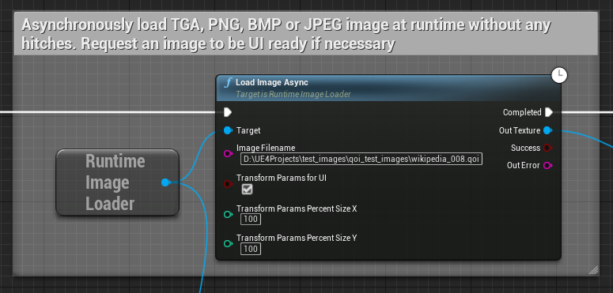Select the Runtime Image Loader variable node
The height and width of the screenshot is (293, 613).
[x=117, y=182]
